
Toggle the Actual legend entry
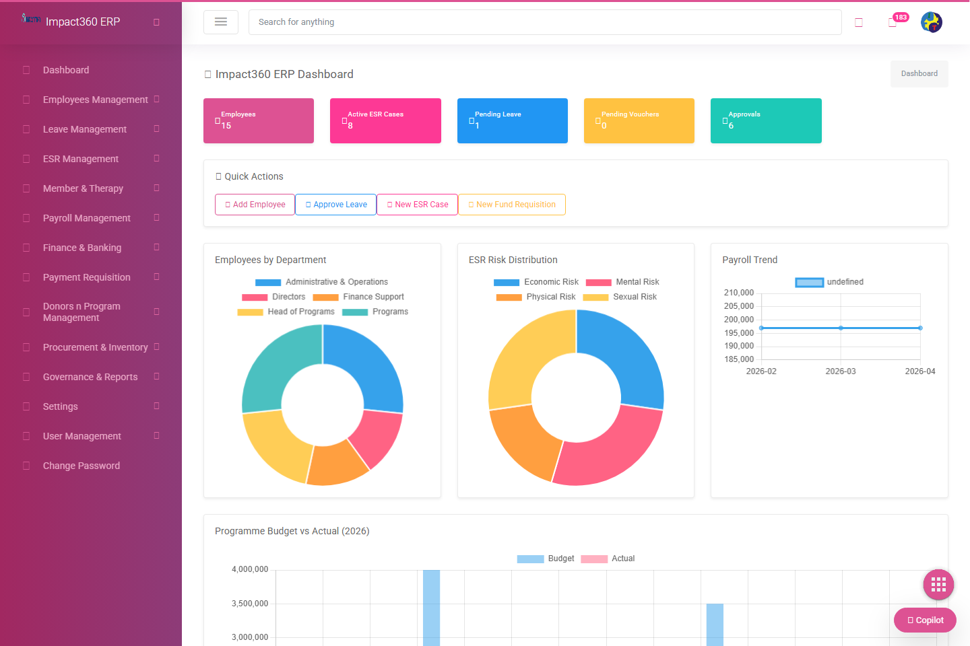608,559
